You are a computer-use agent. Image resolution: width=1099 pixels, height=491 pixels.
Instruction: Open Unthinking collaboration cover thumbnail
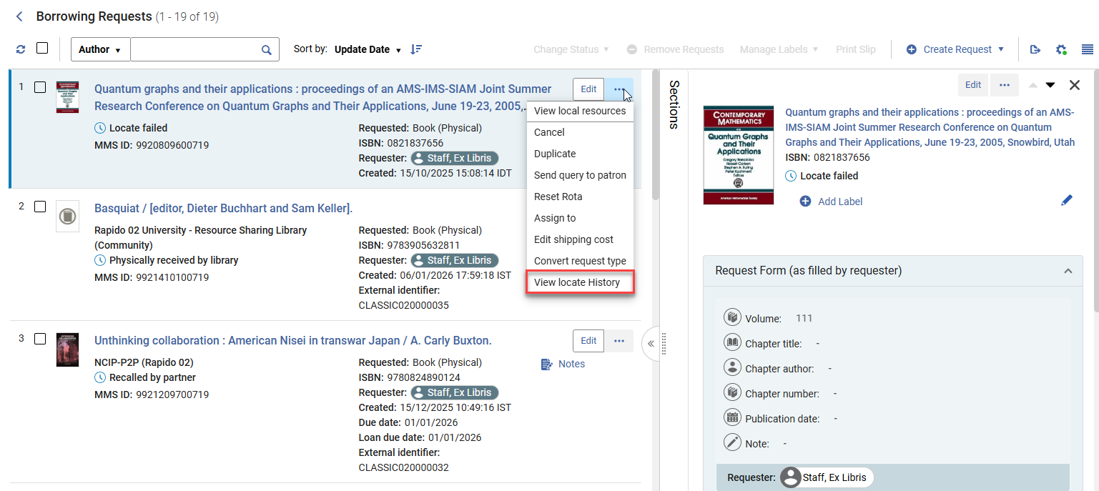[67, 350]
